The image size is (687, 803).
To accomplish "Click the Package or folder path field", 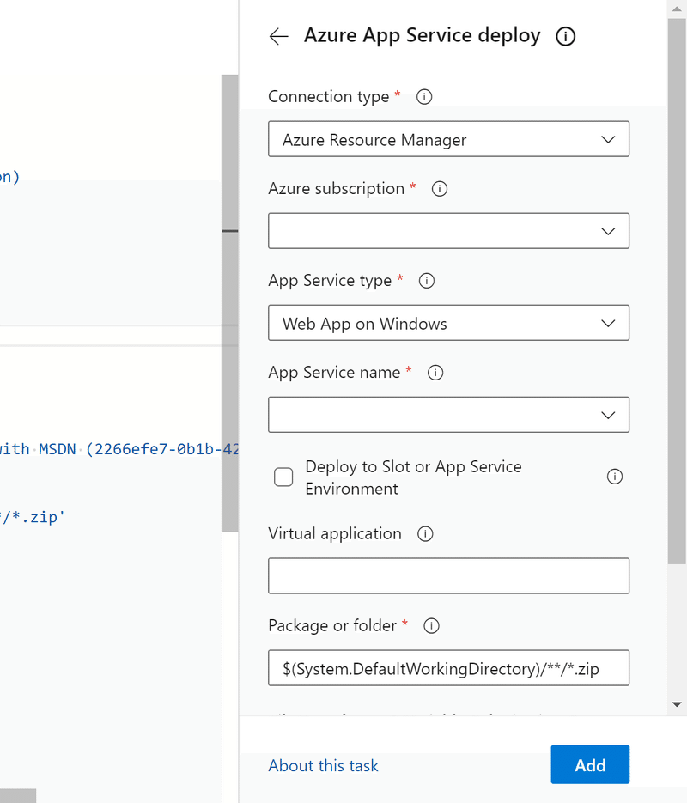I will (x=448, y=668).
